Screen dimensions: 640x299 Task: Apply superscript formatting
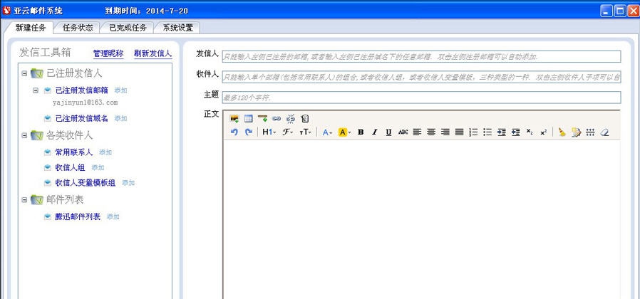point(543,132)
